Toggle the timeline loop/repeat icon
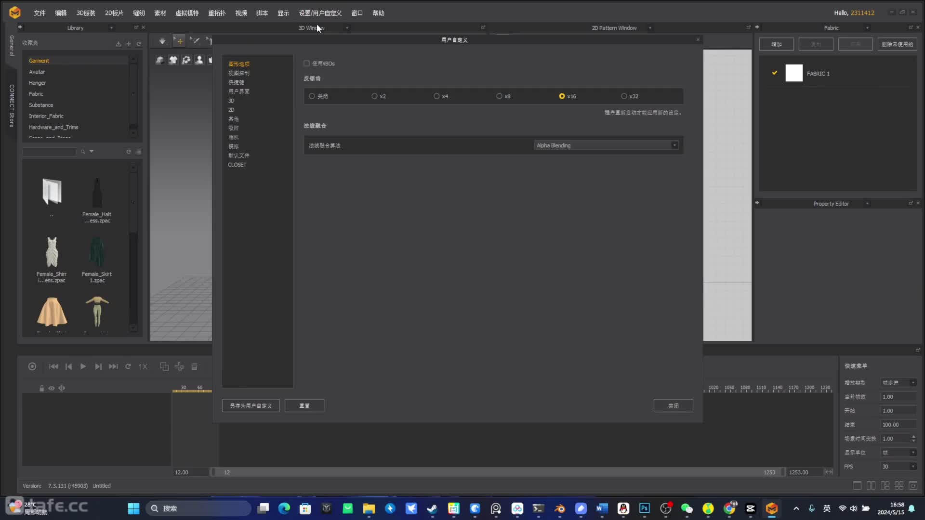Screen dimensions: 925x520 (128, 366)
